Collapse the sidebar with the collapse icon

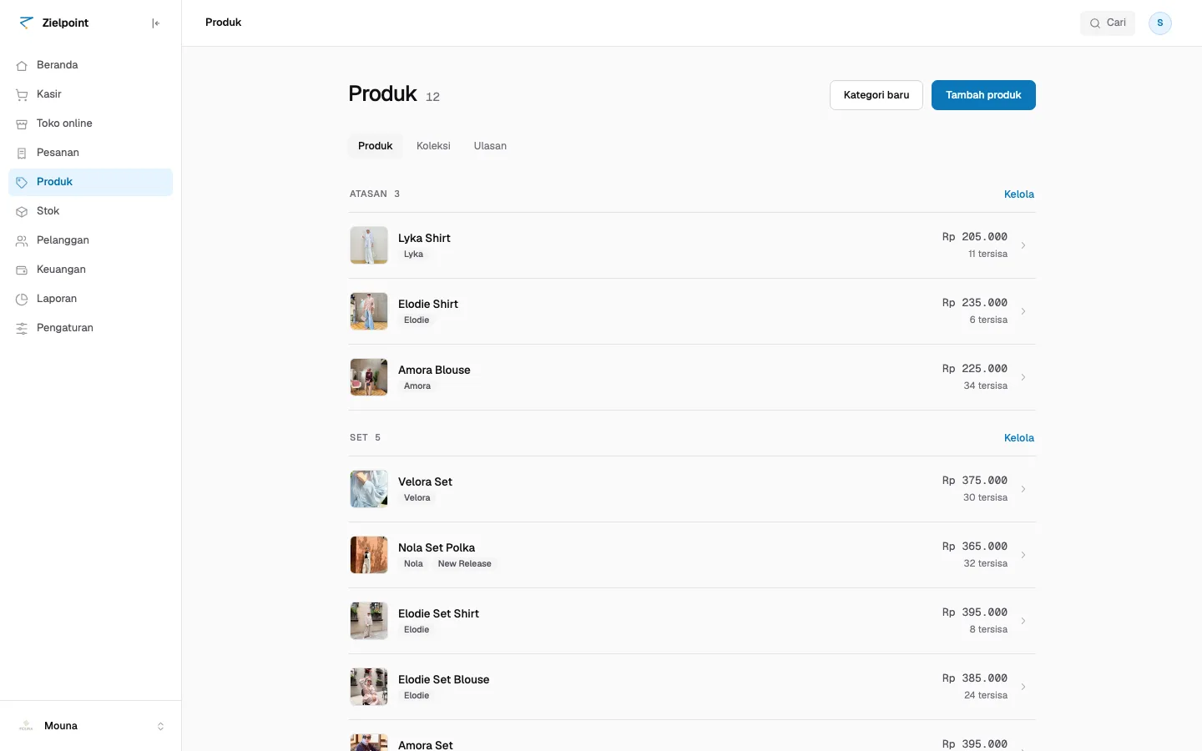point(155,23)
